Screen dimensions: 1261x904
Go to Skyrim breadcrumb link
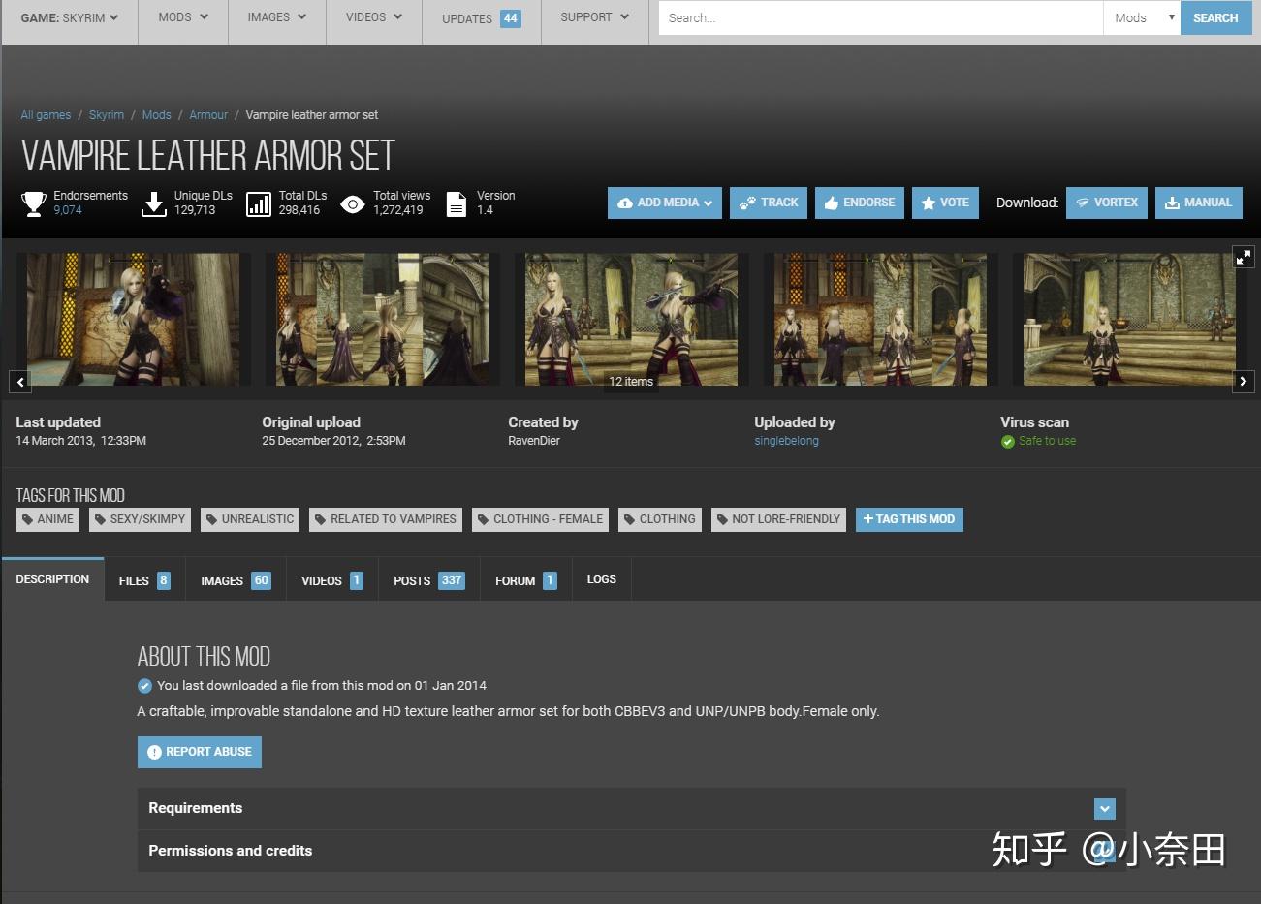click(x=107, y=115)
